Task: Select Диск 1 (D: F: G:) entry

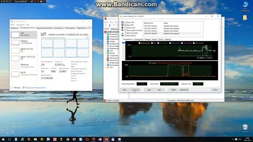Action: (x=24, y=58)
